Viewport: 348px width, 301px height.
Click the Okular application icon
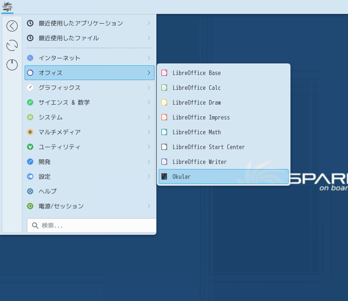tap(164, 176)
